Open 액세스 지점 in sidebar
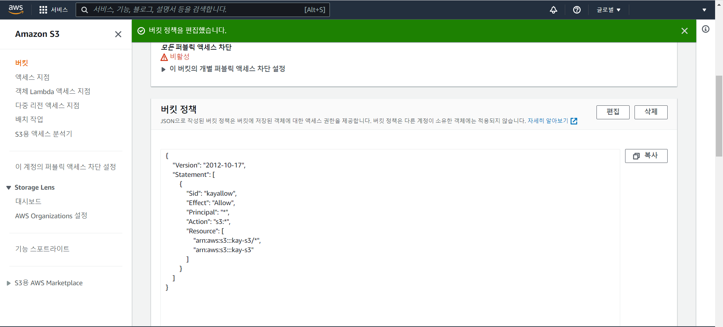Viewport: 723px width, 327px height. (32, 77)
